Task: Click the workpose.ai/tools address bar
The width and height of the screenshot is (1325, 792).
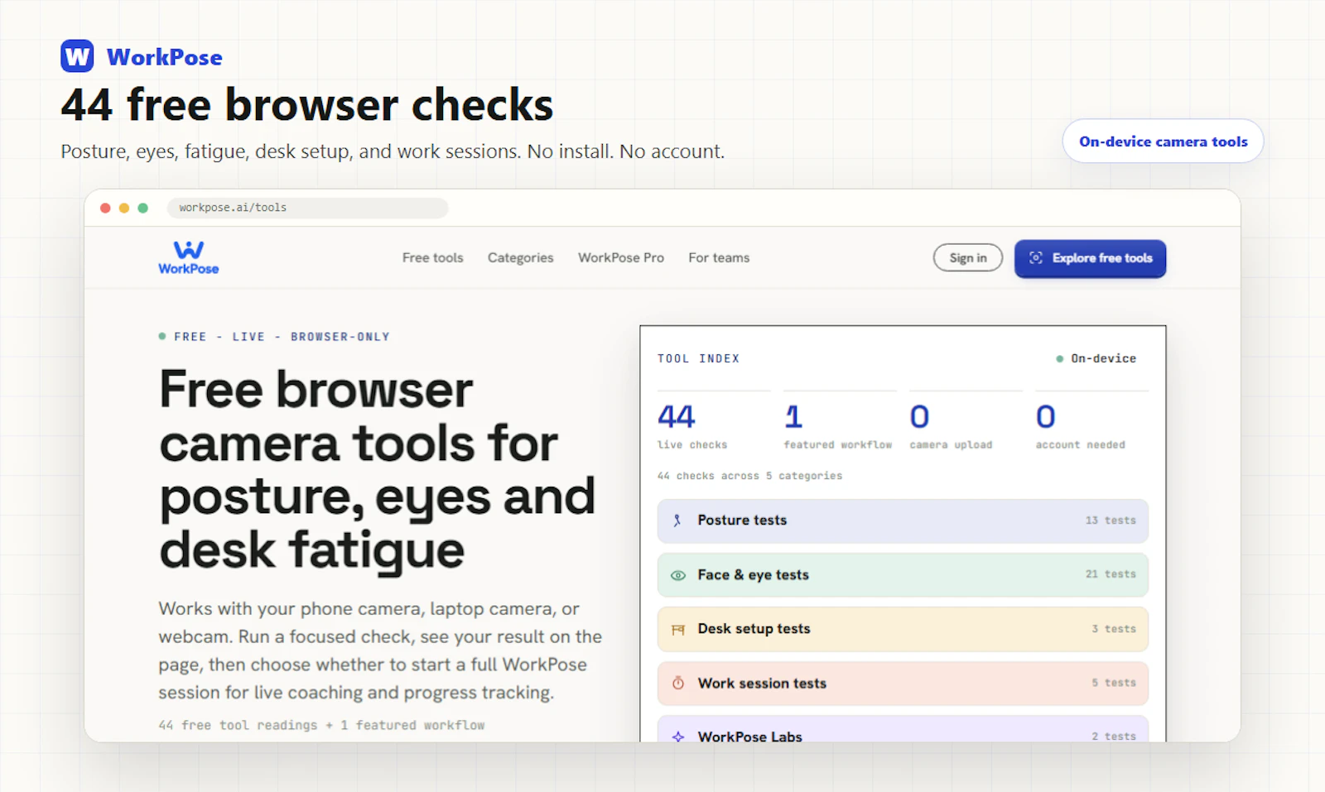Action: tap(308, 208)
